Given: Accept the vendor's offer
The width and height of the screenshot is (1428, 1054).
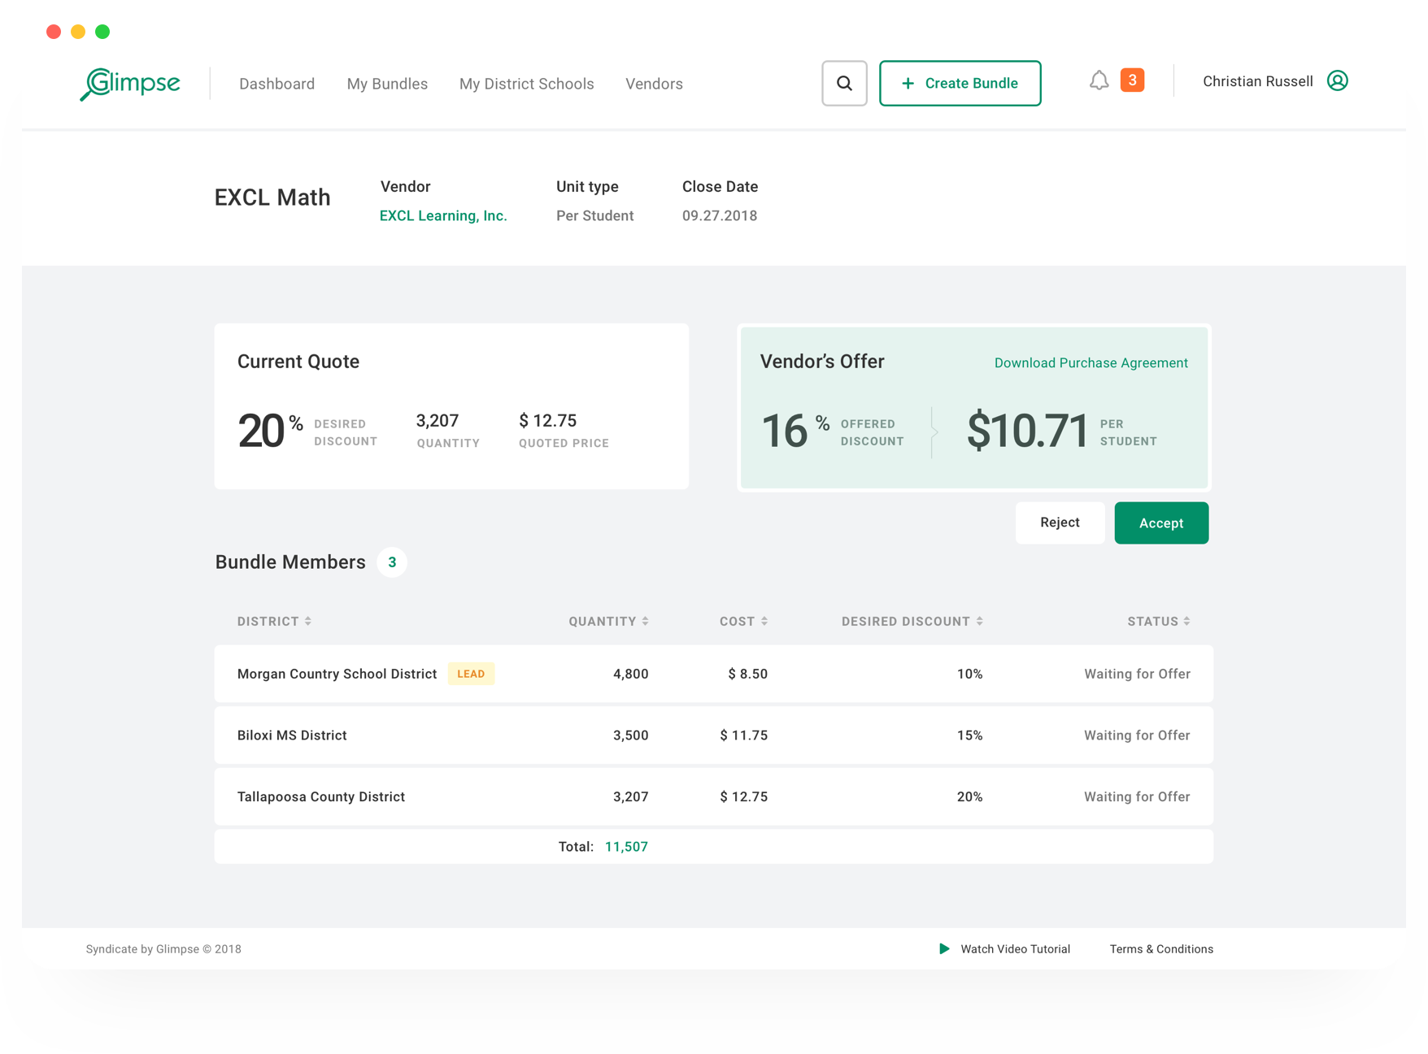Looking at the screenshot, I should [1161, 523].
